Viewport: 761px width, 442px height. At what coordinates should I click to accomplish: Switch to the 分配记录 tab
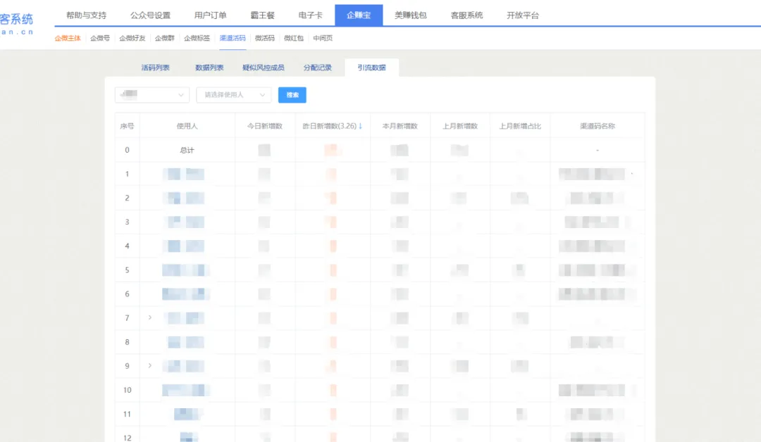pyautogui.click(x=317, y=68)
